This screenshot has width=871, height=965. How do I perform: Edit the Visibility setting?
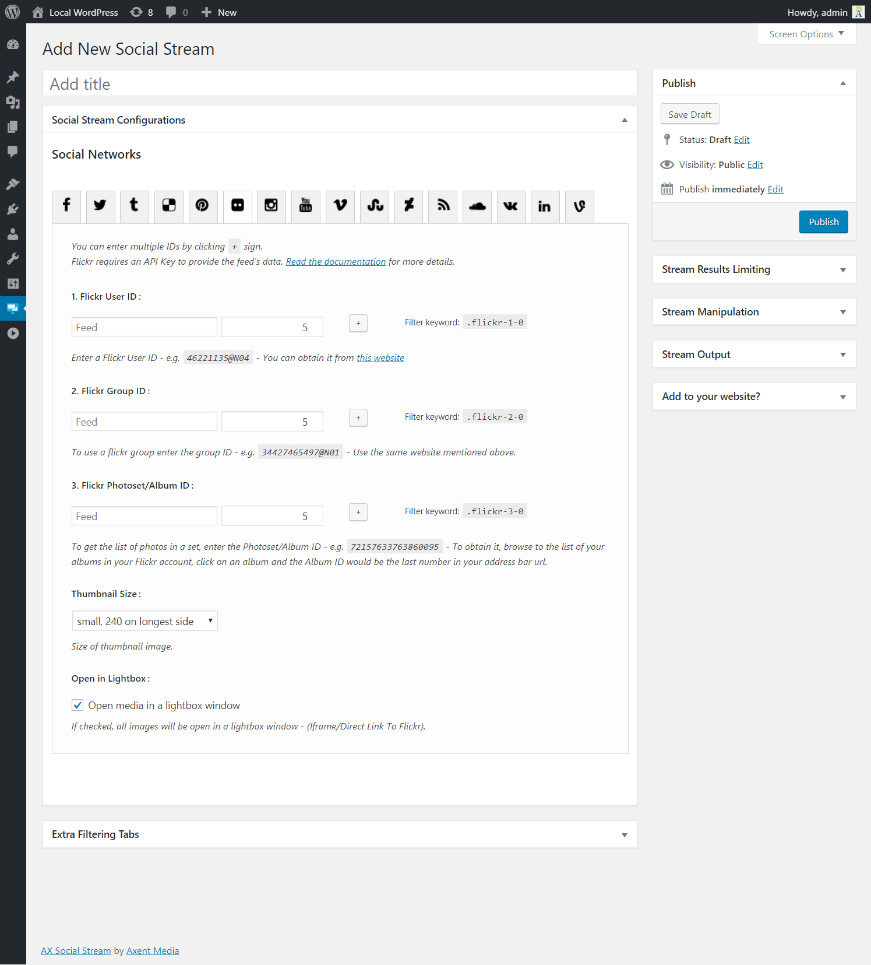(755, 164)
